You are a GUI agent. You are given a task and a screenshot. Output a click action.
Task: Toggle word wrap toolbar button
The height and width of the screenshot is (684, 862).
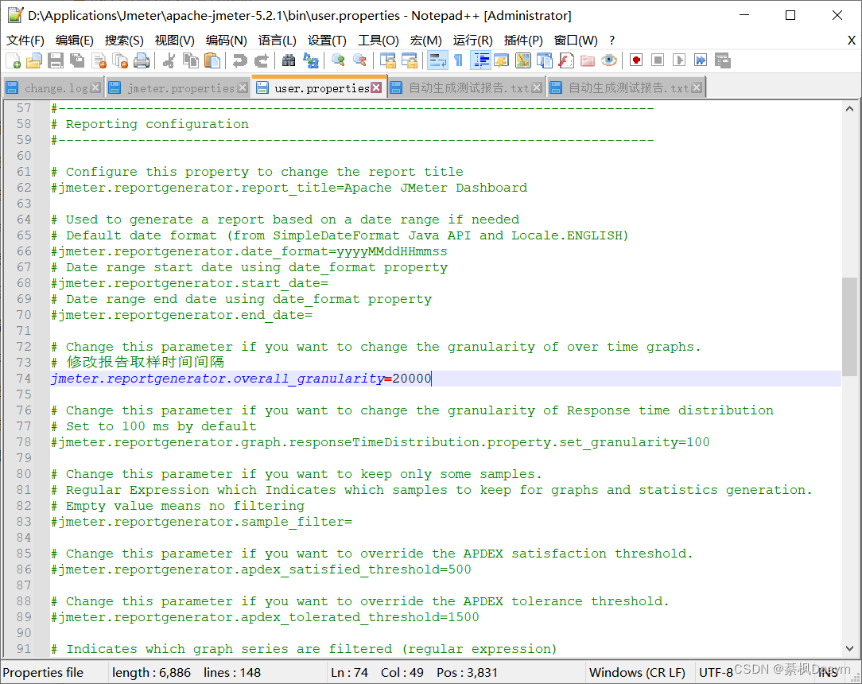[x=437, y=60]
